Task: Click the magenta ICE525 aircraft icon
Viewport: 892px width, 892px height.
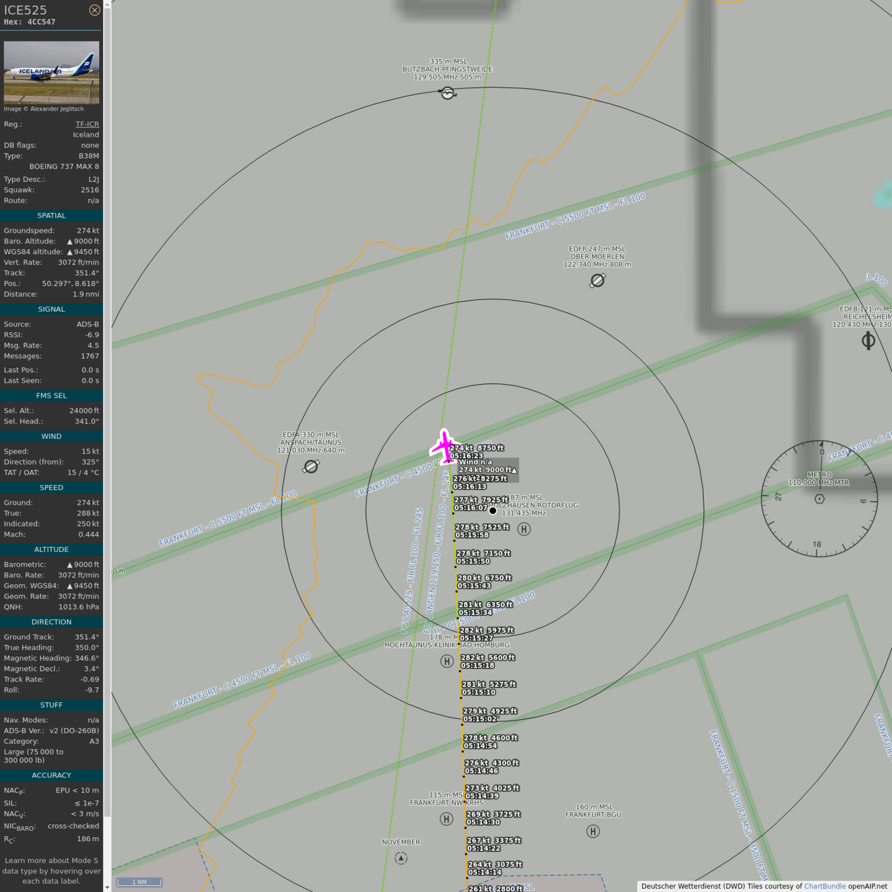Action: point(444,446)
